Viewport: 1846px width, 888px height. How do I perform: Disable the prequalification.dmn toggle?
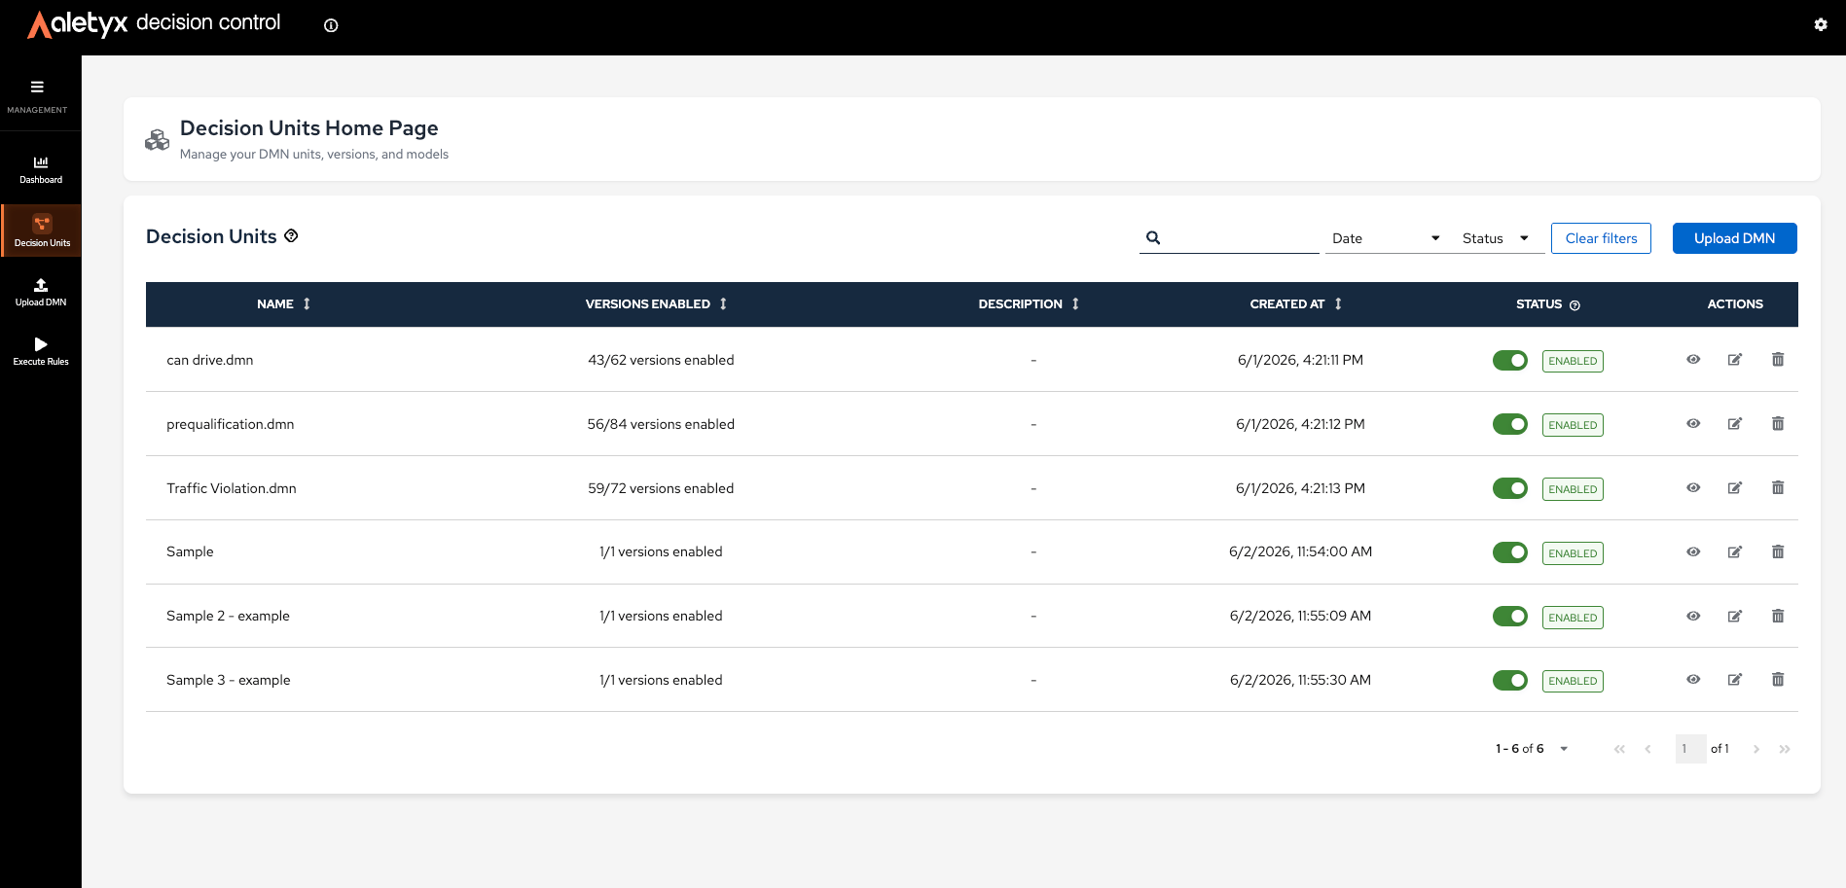pyautogui.click(x=1510, y=424)
